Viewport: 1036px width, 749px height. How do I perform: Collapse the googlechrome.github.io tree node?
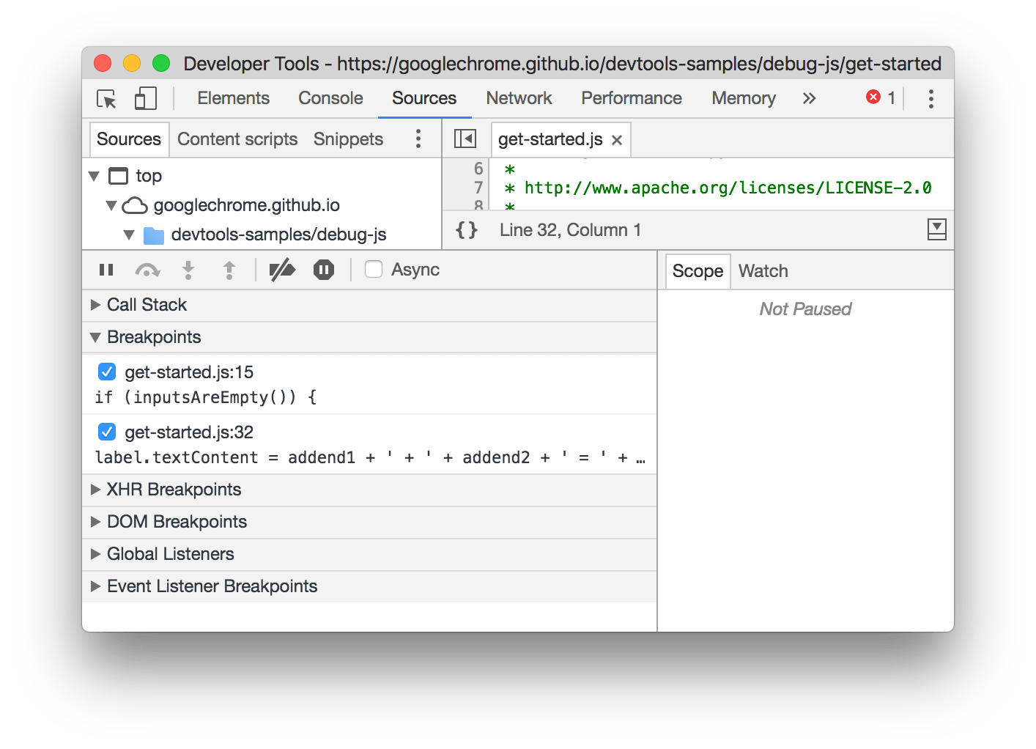(111, 205)
